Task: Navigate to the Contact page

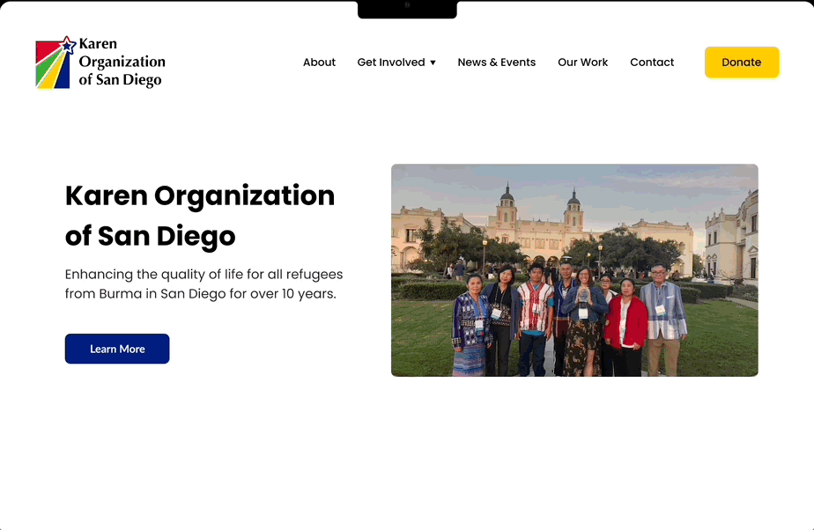Action: pos(652,63)
